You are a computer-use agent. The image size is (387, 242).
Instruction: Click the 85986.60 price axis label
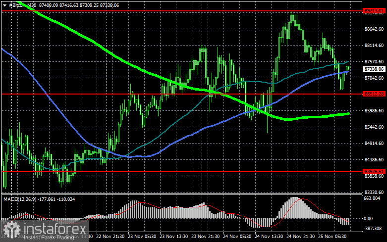[x=374, y=111]
